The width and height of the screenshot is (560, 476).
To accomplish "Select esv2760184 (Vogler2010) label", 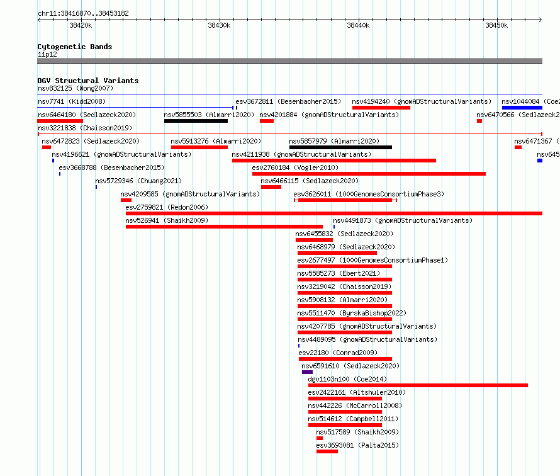I will tap(295, 167).
